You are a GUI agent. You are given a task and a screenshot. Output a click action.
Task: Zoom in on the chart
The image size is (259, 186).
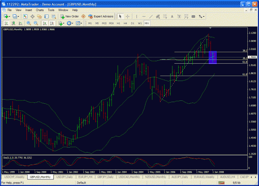[29, 23]
